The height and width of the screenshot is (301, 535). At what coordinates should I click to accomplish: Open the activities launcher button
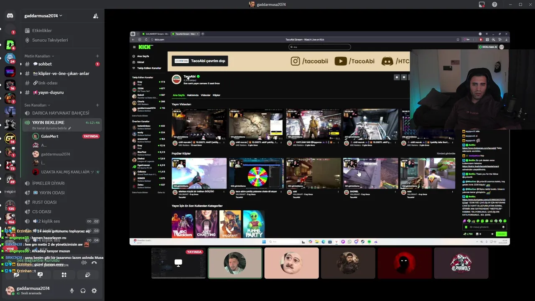(64, 275)
